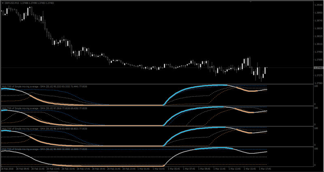
Task: Click the 100 level on first indicator scale
Action: pos(316,86)
